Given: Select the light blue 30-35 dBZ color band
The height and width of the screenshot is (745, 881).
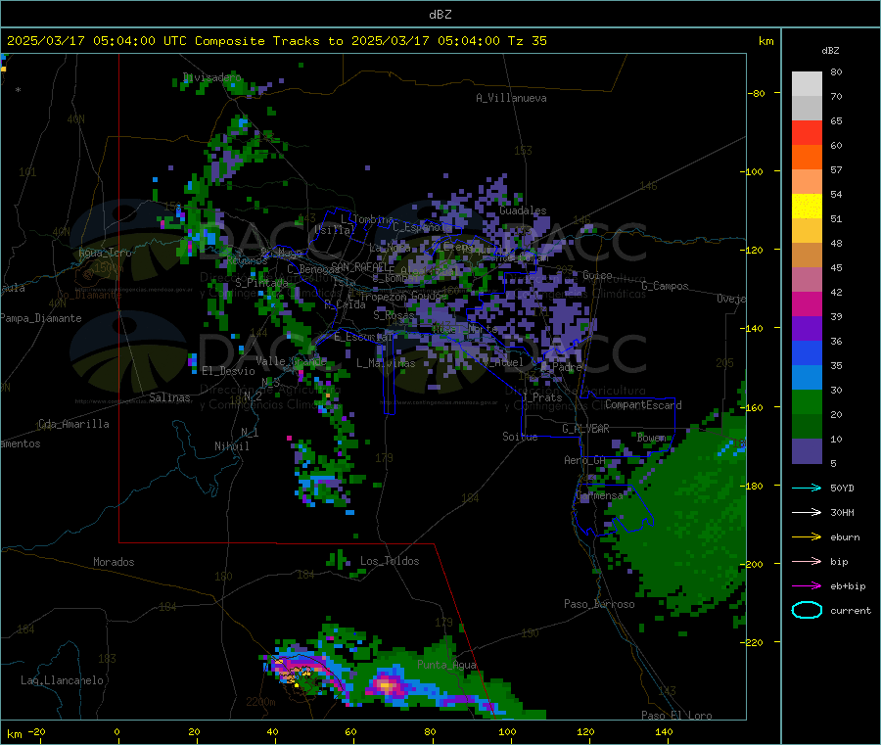Looking at the screenshot, I should tap(807, 378).
